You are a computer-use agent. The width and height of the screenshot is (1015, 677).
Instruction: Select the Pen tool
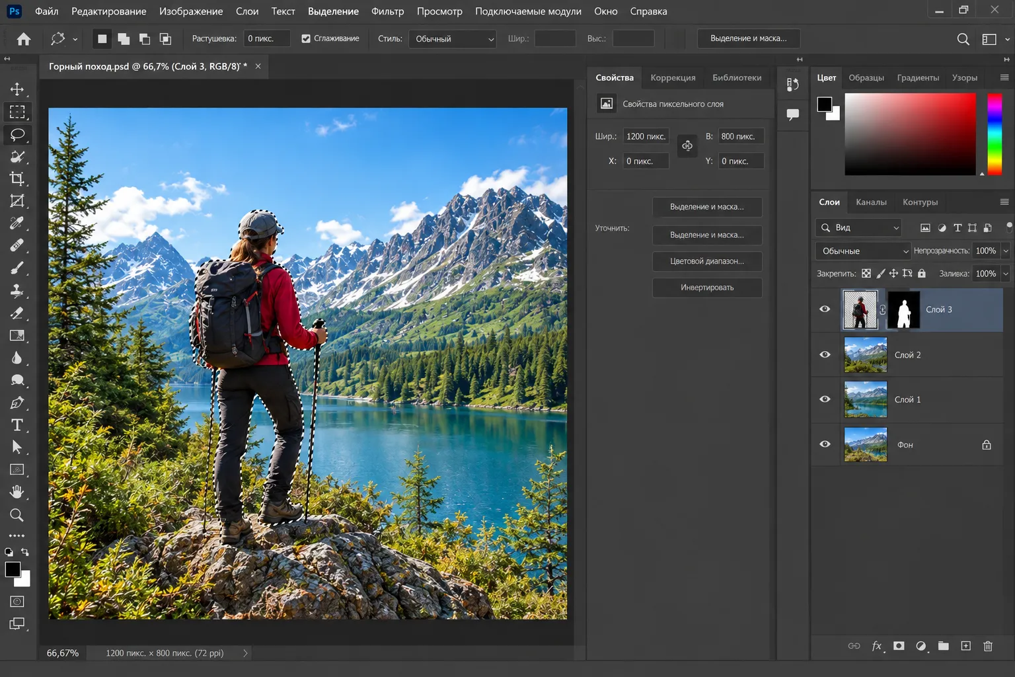click(x=17, y=403)
